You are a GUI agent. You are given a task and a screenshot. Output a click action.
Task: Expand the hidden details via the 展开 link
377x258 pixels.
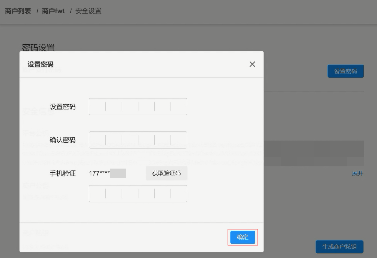tap(357, 173)
